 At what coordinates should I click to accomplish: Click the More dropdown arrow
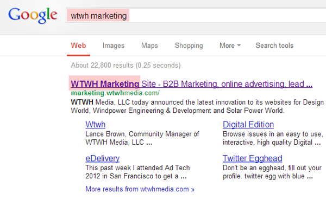[239, 45]
